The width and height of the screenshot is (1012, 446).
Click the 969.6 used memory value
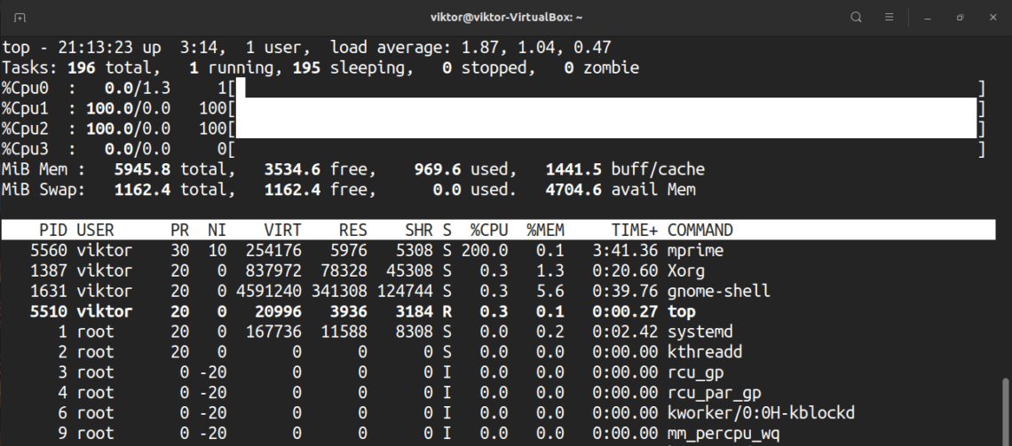coord(438,169)
